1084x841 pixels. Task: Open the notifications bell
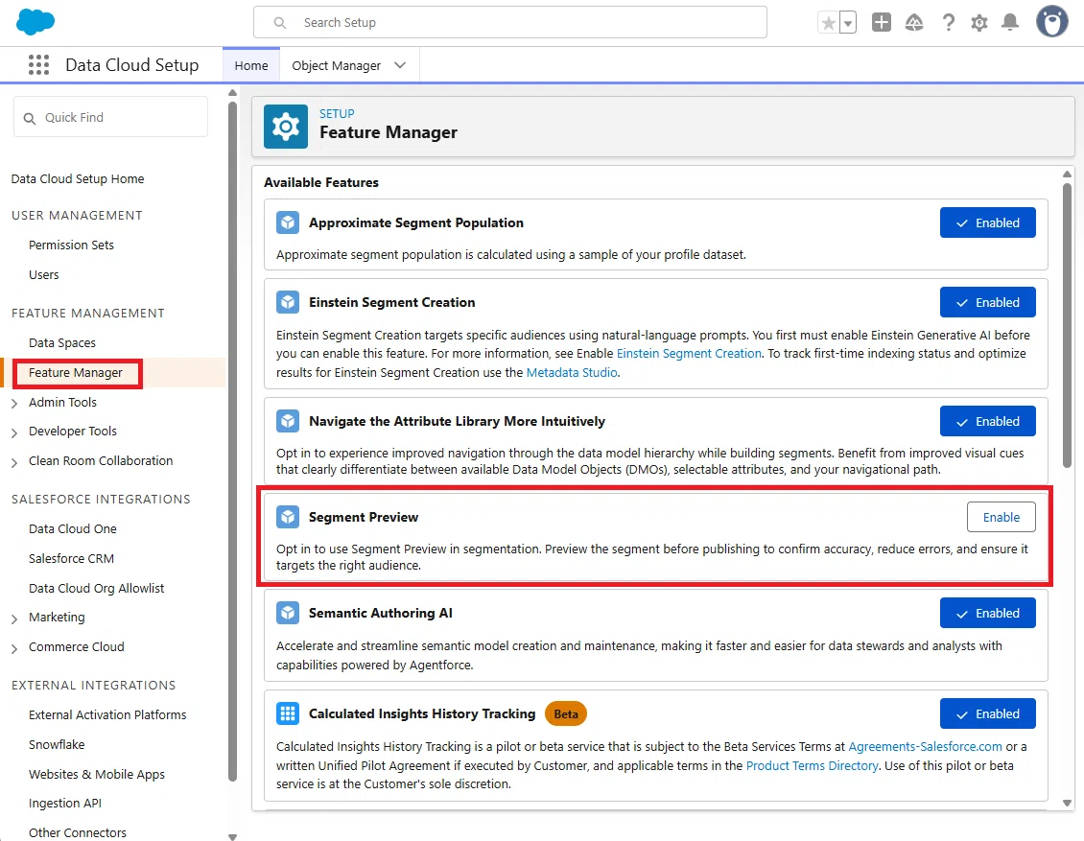click(x=1010, y=23)
